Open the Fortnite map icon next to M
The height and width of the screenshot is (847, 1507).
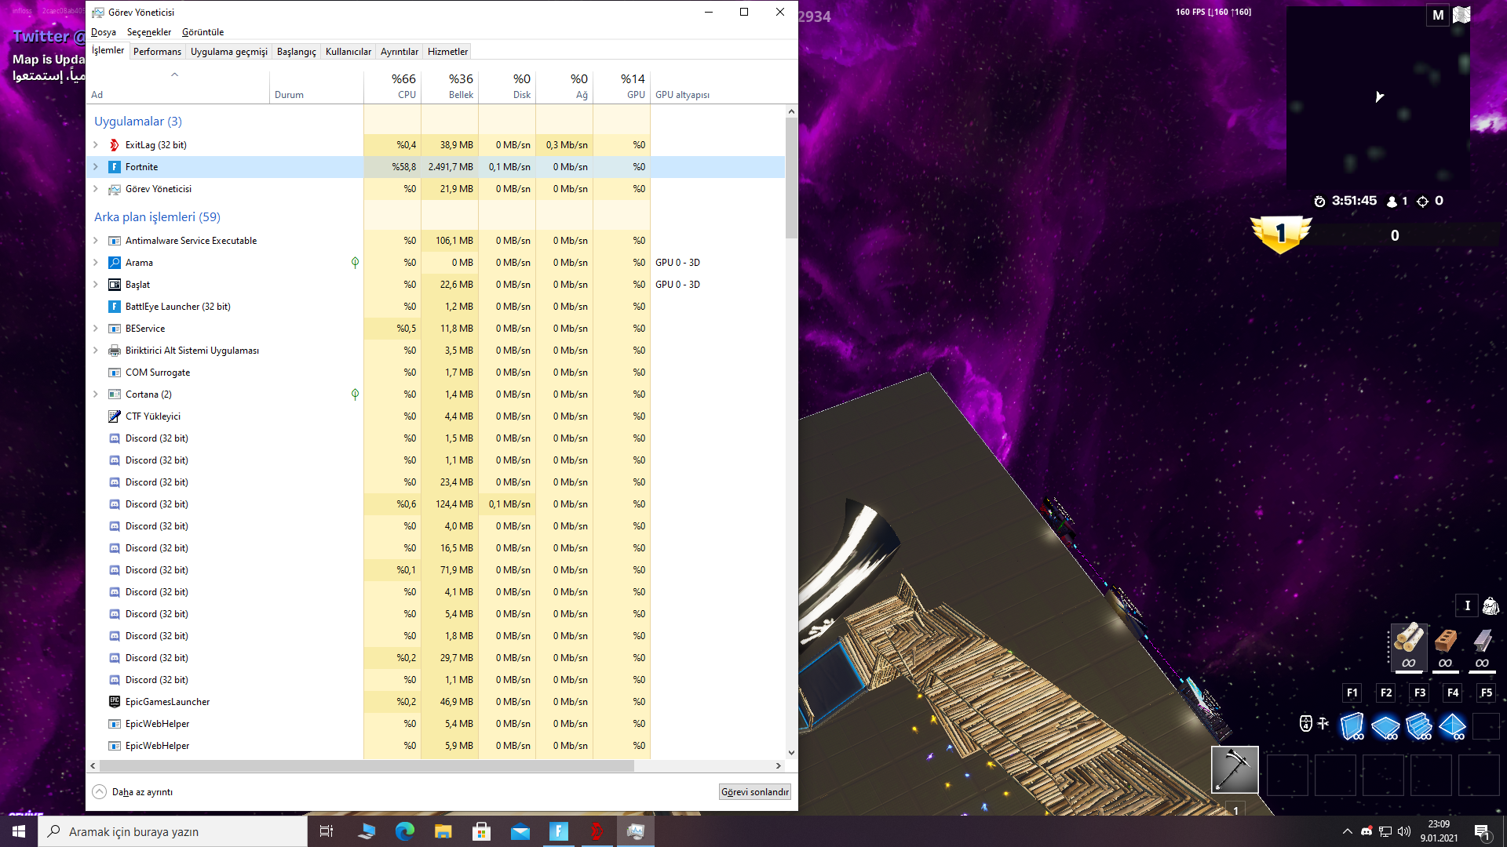1461,15
